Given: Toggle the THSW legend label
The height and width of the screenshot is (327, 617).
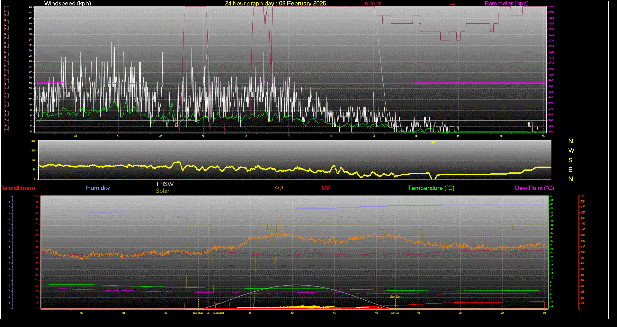Looking at the screenshot, I should click(164, 184).
